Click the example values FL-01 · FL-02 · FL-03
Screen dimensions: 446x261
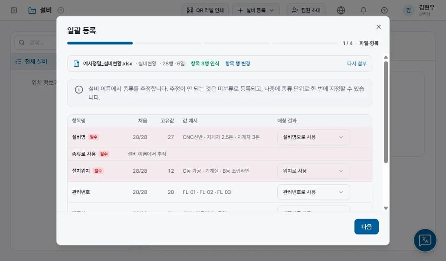point(207,192)
